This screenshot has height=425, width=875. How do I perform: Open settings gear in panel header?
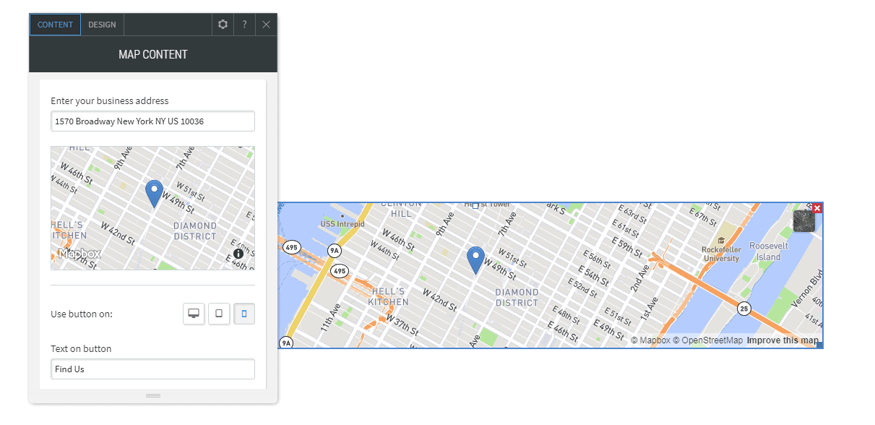point(223,25)
